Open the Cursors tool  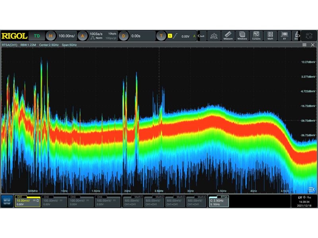256,36
